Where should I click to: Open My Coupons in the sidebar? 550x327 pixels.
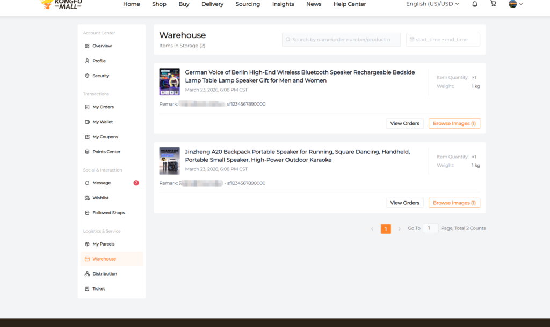coord(105,137)
